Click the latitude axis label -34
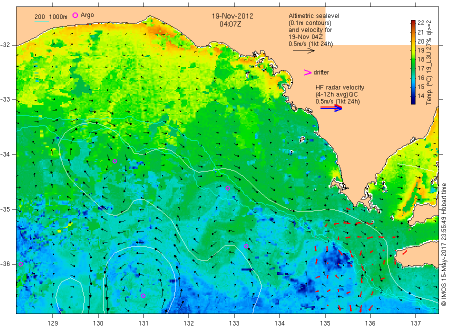 tap(5, 154)
